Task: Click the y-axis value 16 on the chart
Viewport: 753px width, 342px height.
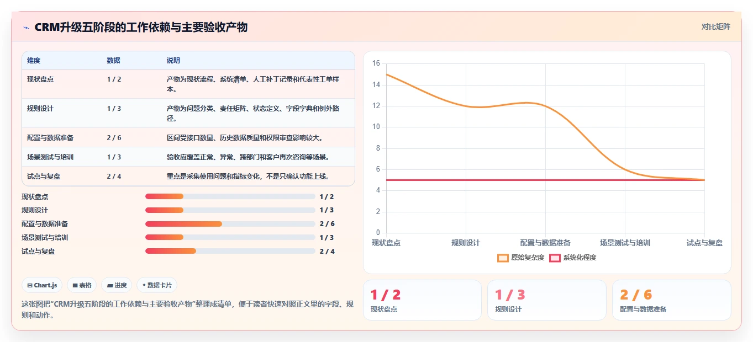Action: [376, 63]
